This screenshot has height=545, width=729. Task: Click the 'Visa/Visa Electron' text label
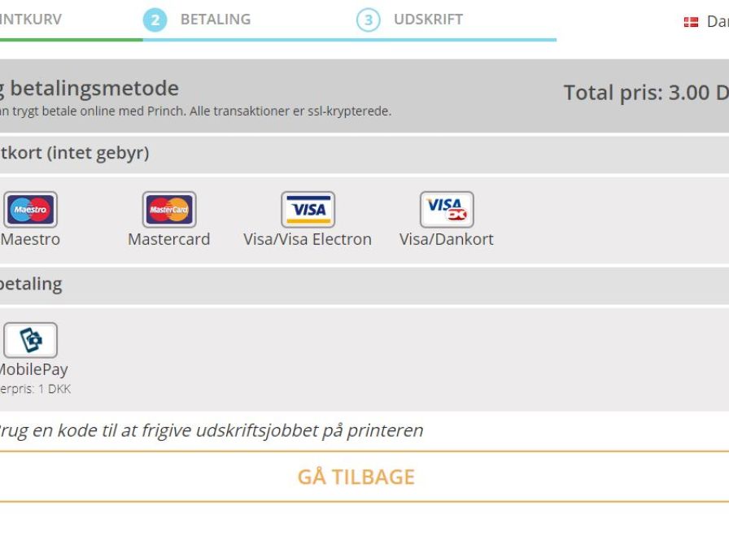(308, 239)
